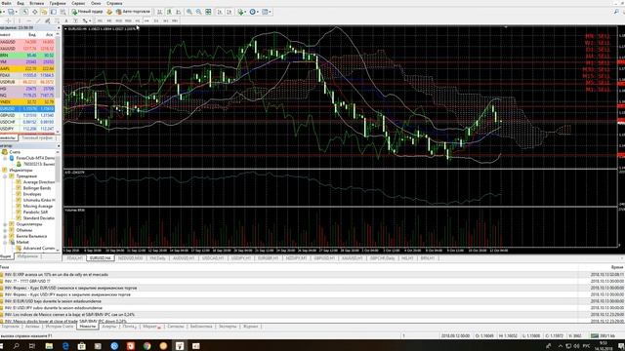The image size is (625, 351).
Task: Collapse the Market node in Navigator
Action: [x=5, y=243]
